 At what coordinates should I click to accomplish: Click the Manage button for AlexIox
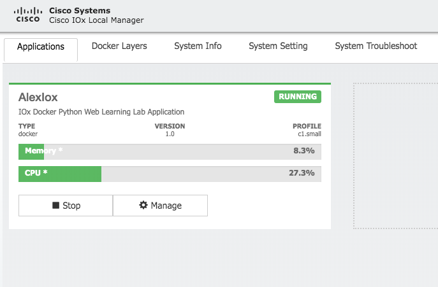pyautogui.click(x=160, y=206)
